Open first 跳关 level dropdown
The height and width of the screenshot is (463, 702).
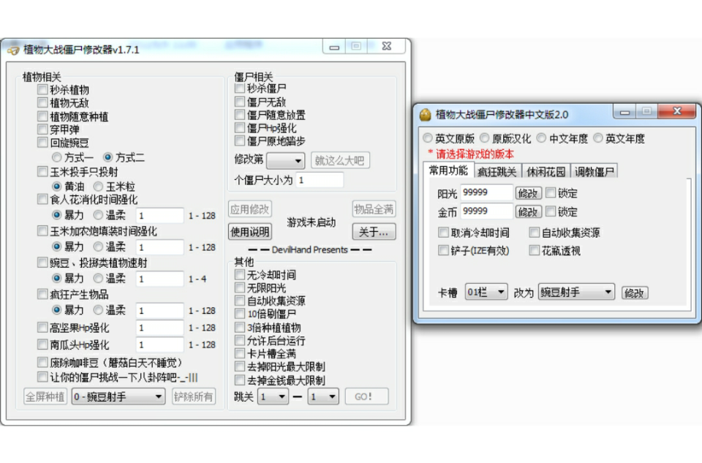[x=273, y=396]
